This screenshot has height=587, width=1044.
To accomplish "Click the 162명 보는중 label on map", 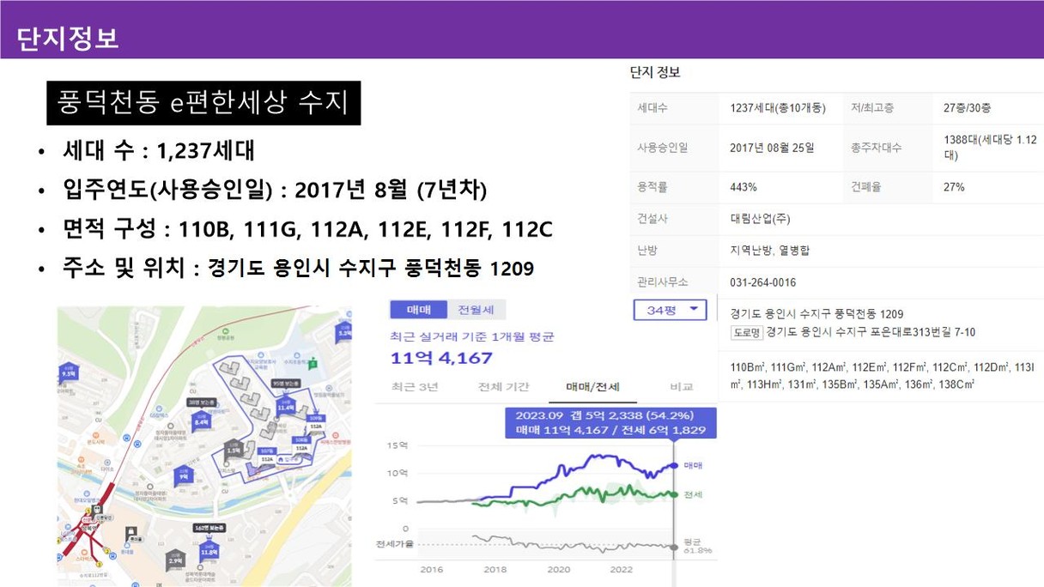I will click(x=209, y=527).
